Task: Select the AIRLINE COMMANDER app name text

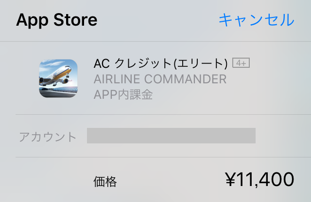Action: (160, 79)
